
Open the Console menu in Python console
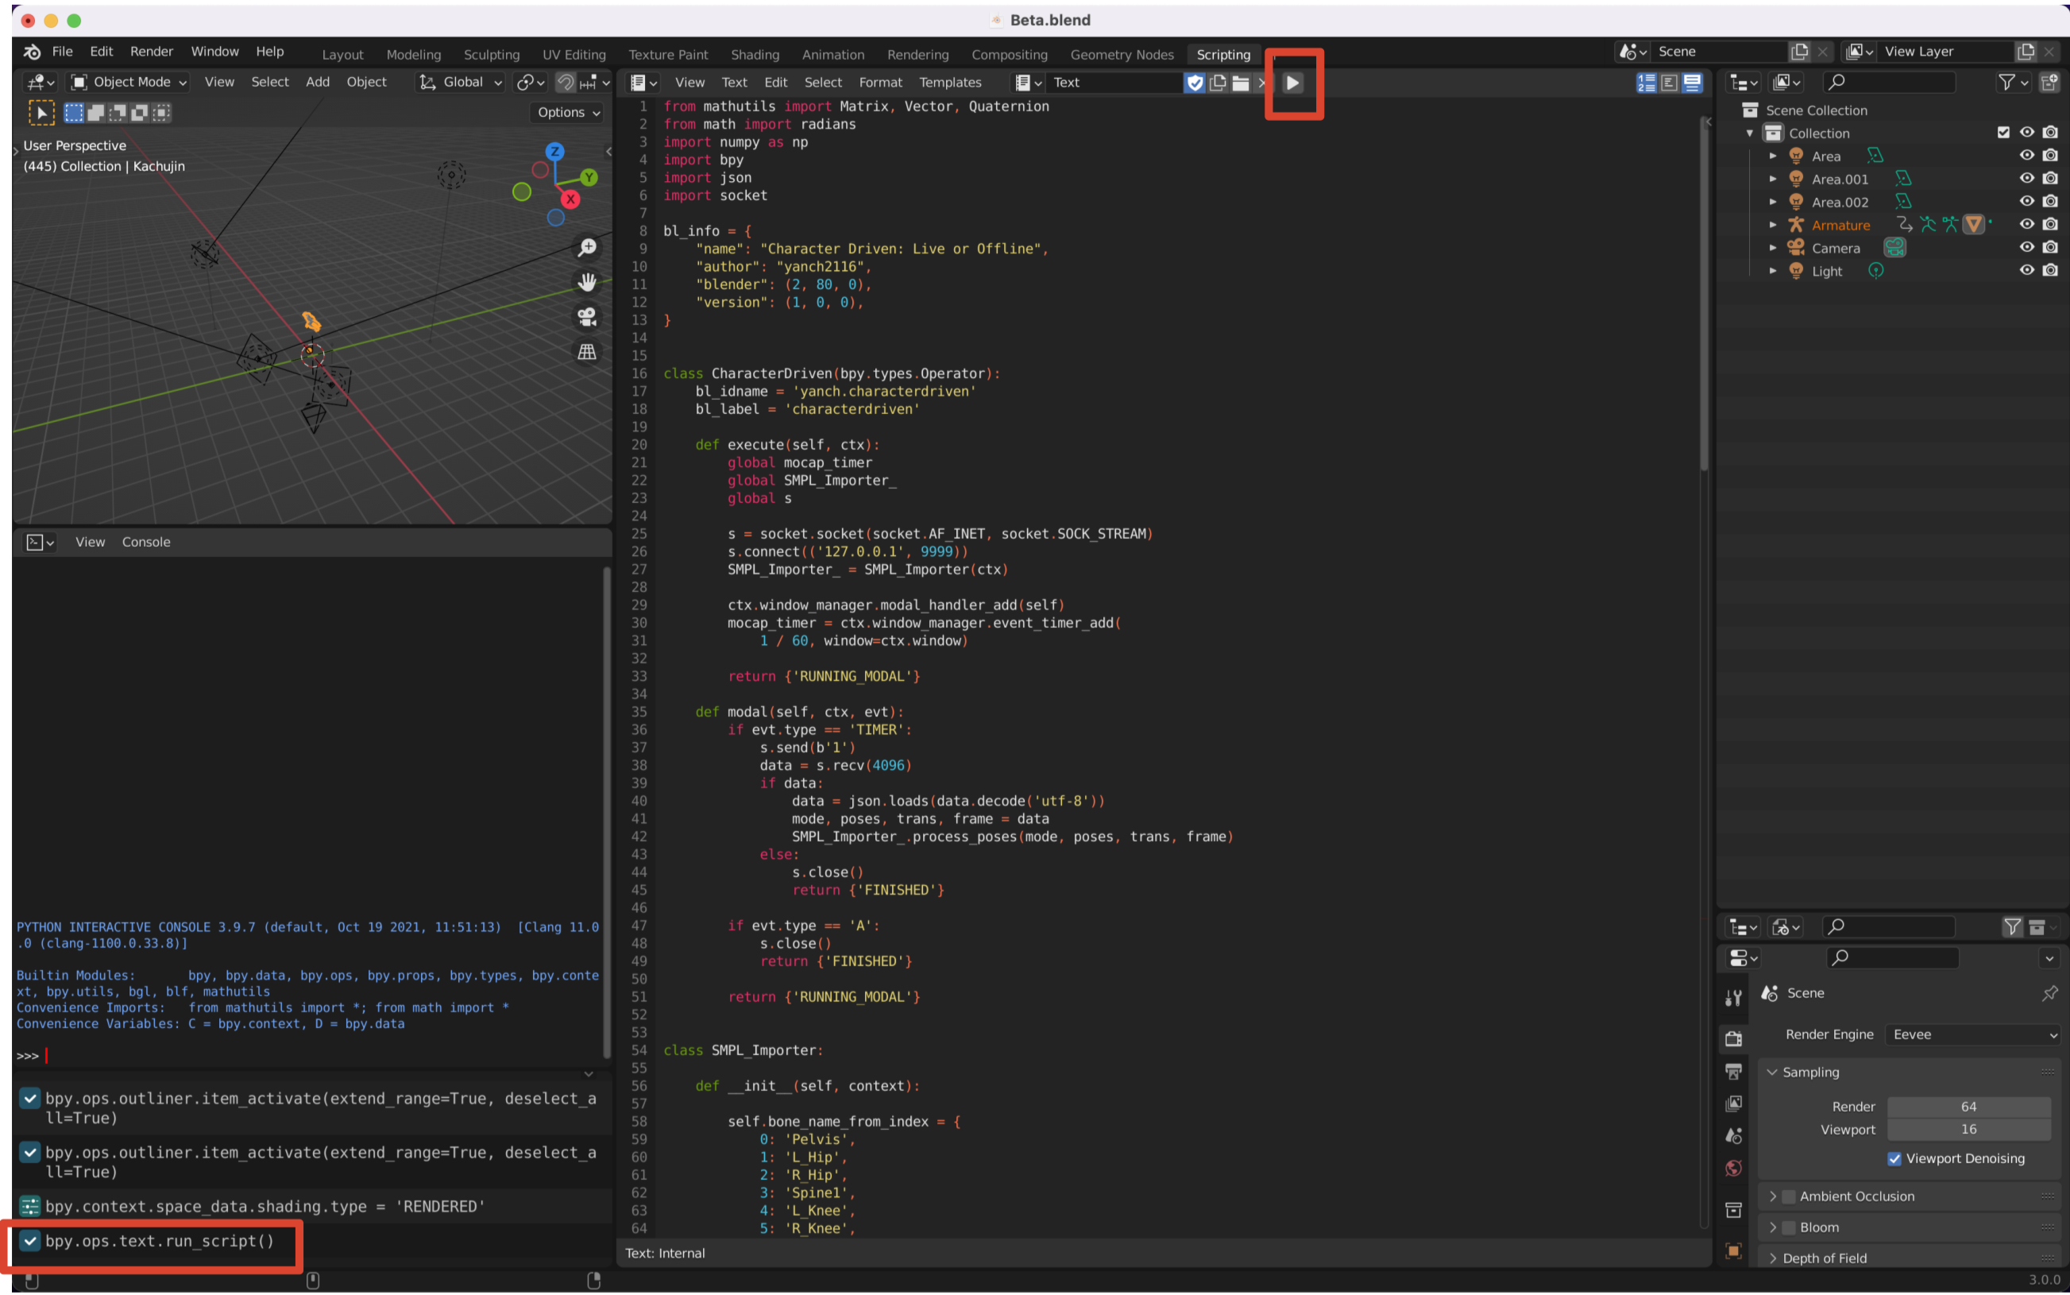pos(145,541)
